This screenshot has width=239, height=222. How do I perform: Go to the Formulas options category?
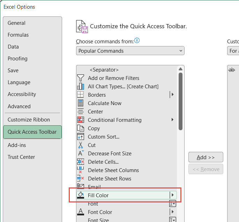[x=18, y=35]
